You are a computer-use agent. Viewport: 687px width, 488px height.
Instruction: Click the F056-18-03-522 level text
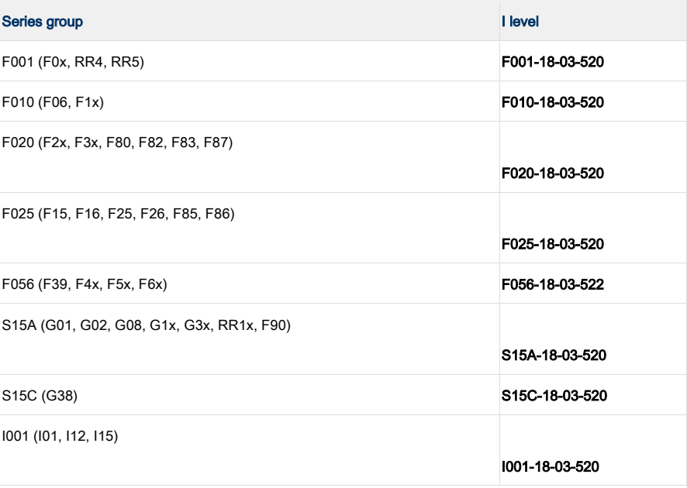[553, 284]
